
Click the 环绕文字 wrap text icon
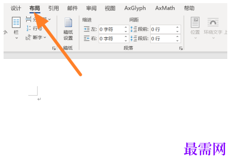pyautogui.click(x=213, y=22)
